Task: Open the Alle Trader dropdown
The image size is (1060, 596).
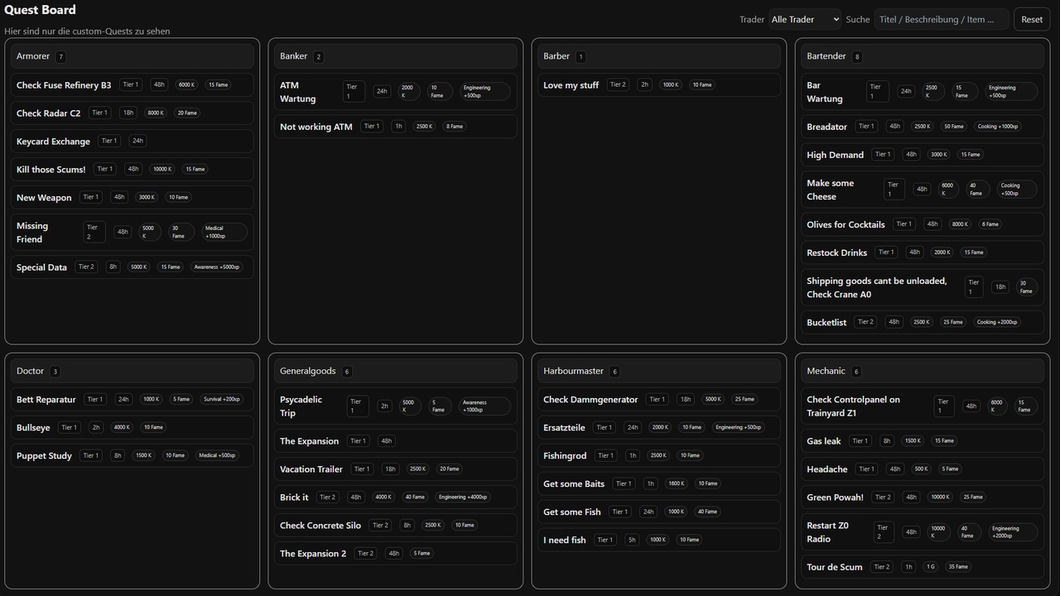Action: [x=804, y=19]
